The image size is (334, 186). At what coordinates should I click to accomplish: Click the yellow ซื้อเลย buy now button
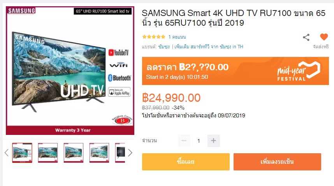click(x=186, y=162)
